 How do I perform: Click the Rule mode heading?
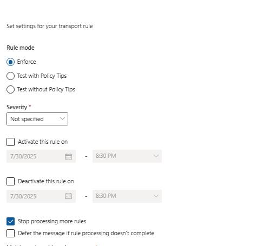21,48
